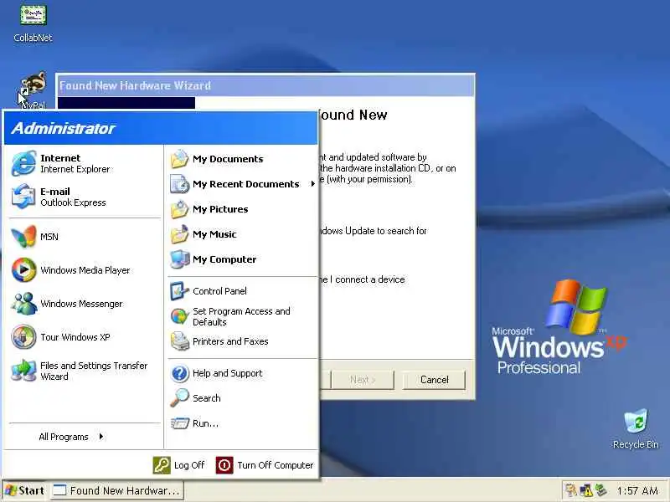The width and height of the screenshot is (670, 502).
Task: Click the My Computer monitor icon
Action: pyautogui.click(x=179, y=259)
